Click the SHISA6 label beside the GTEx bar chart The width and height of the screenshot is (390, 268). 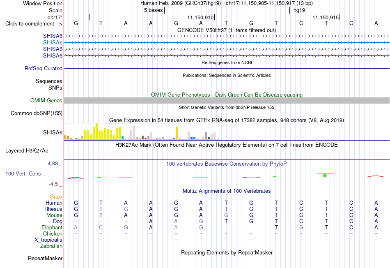[x=53, y=132]
